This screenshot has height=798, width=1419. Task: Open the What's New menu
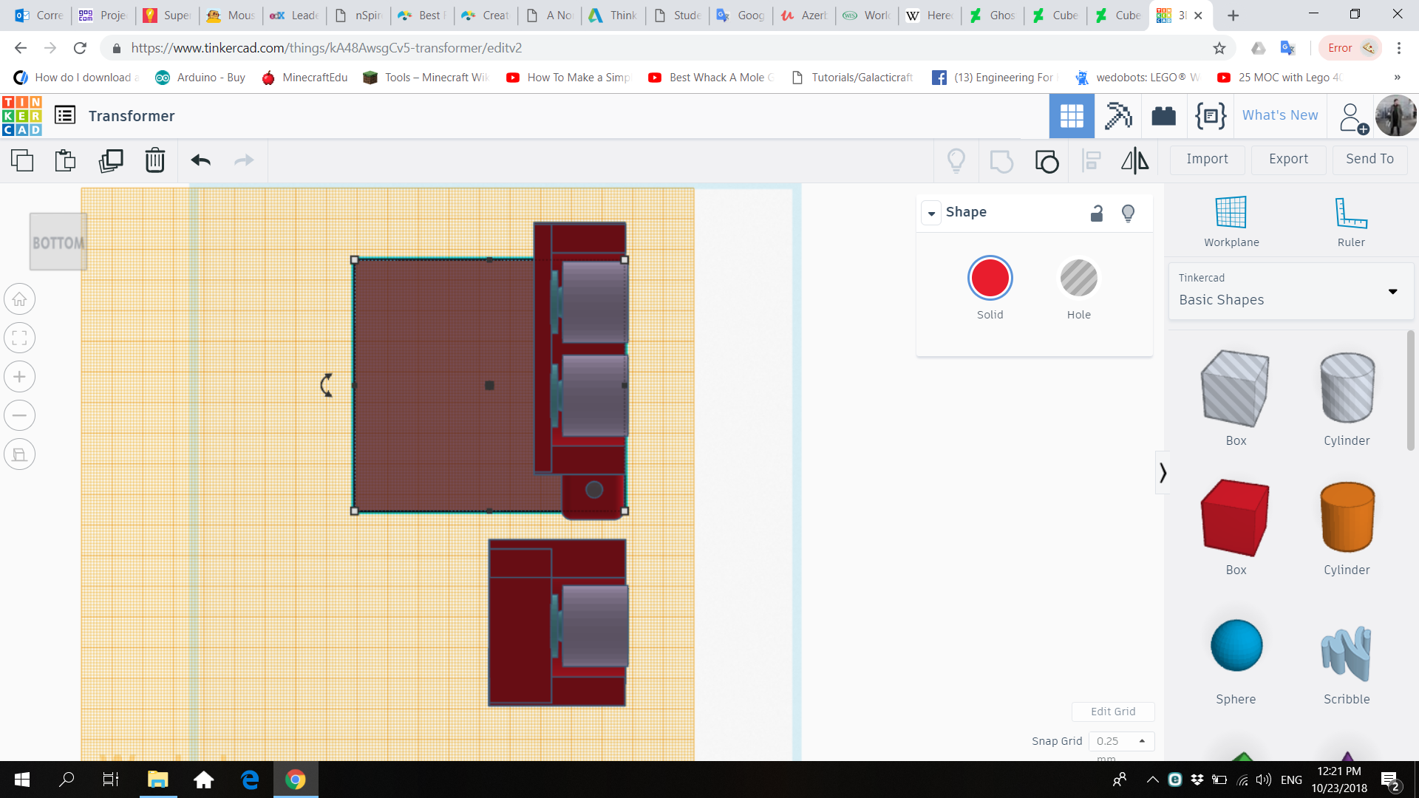[1279, 115]
